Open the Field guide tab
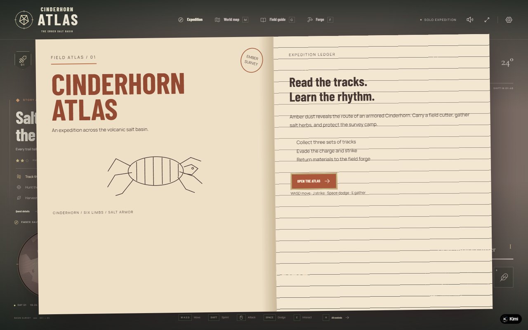The image size is (528, 330). (x=278, y=20)
